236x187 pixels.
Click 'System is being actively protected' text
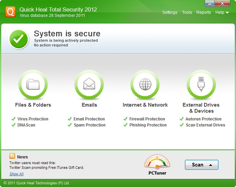coord(66,40)
